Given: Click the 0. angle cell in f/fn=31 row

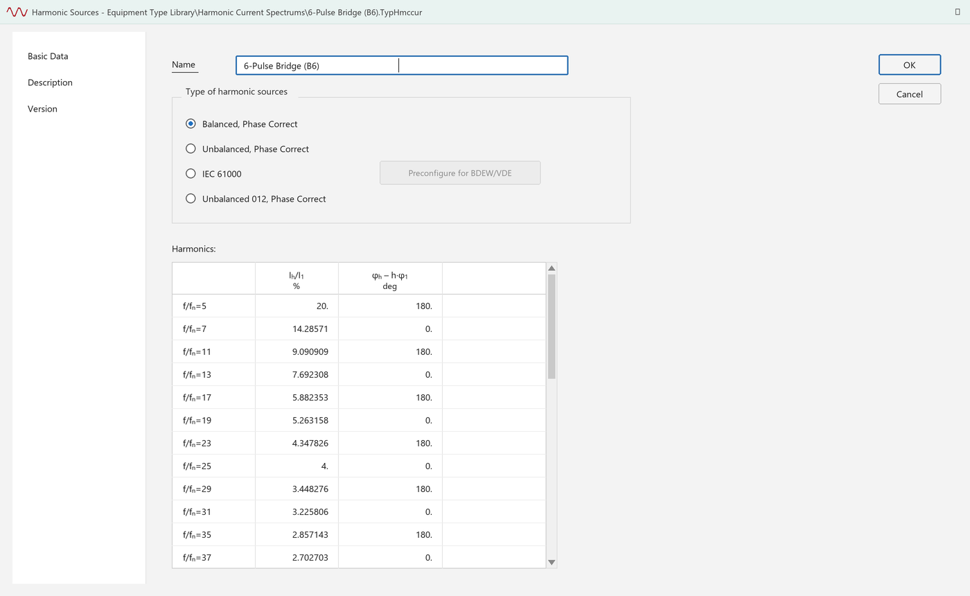Looking at the screenshot, I should [x=390, y=511].
